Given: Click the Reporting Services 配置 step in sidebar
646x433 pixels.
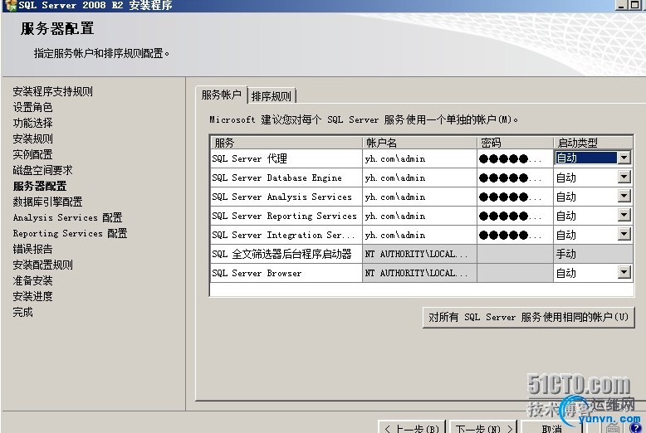Looking at the screenshot, I should click(70, 233).
